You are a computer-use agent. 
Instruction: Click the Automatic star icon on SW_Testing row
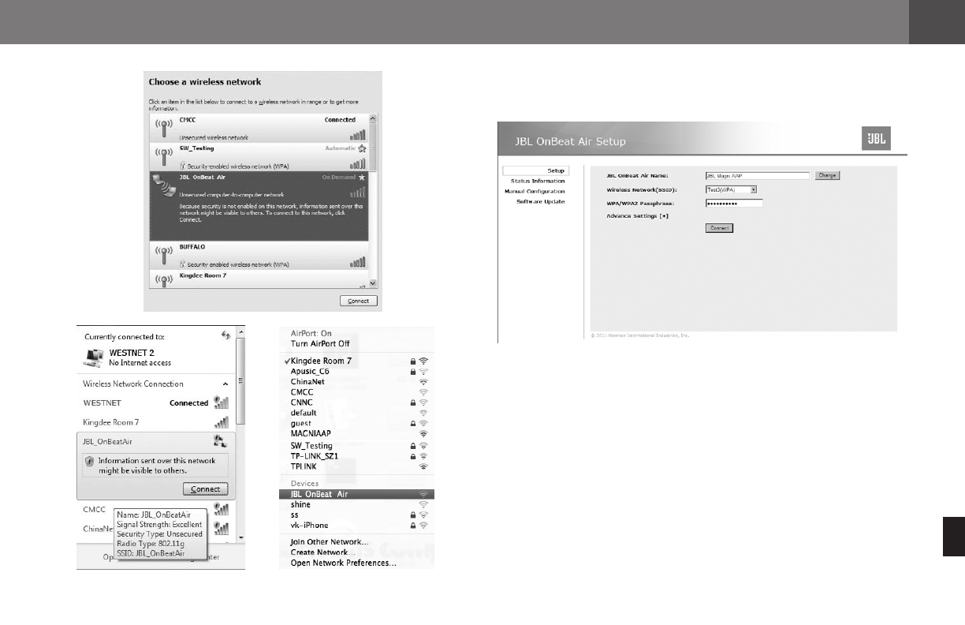tap(362, 148)
